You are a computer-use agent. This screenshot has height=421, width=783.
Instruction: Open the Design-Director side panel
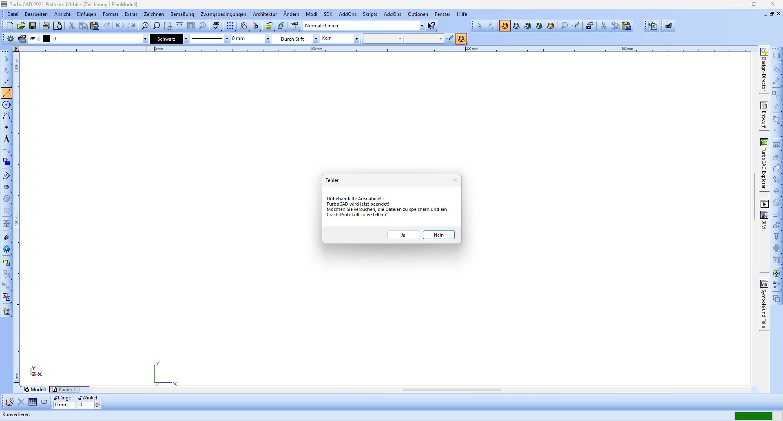coord(764,70)
